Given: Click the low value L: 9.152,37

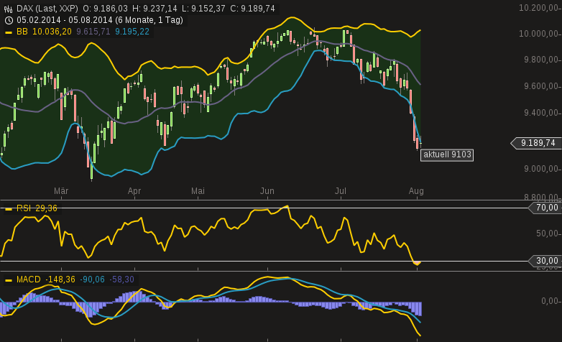Looking at the screenshot, I should click(203, 9).
